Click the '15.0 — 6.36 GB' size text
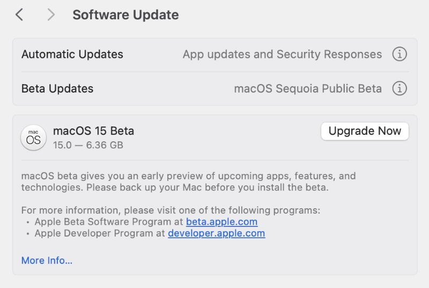This screenshot has height=288, width=429. 88,145
